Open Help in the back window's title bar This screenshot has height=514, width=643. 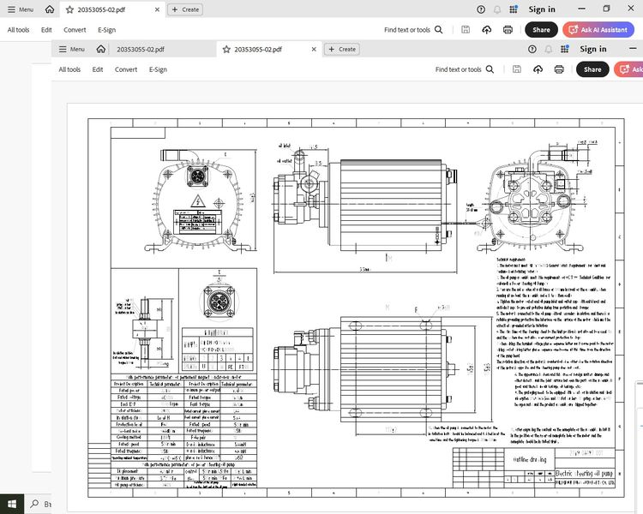(482, 9)
